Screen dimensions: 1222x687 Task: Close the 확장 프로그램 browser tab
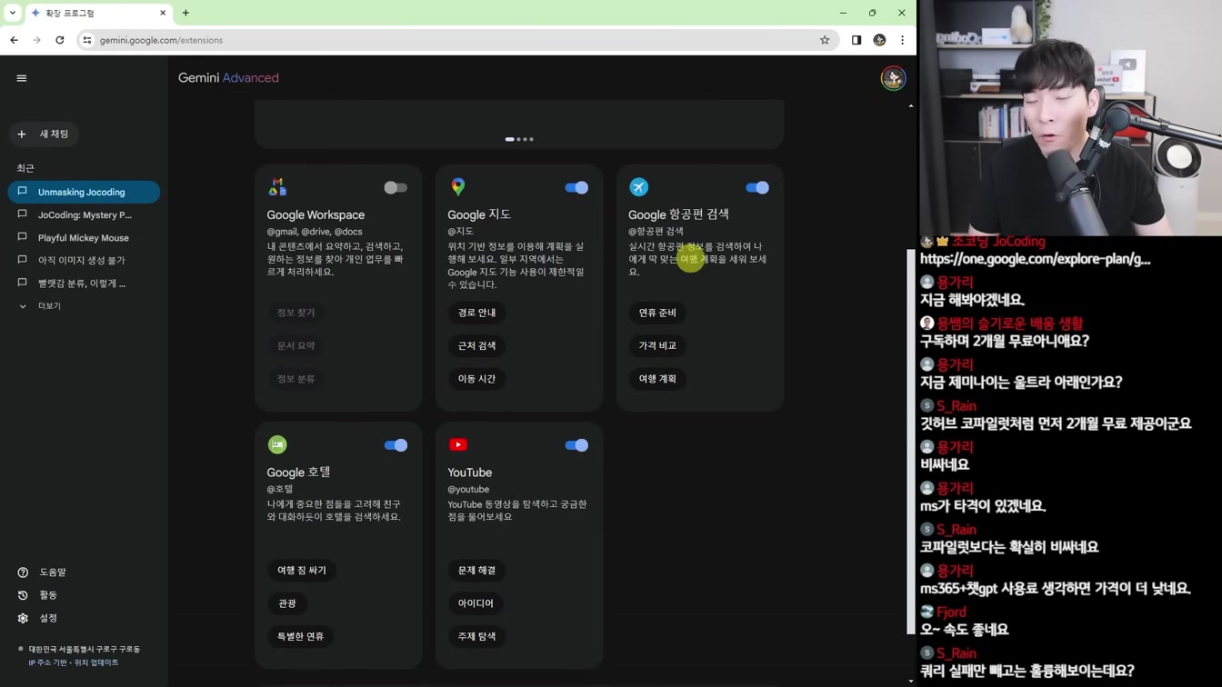(x=163, y=13)
